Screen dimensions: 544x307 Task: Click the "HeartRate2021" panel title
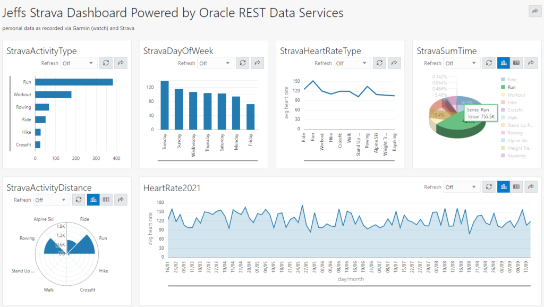(x=172, y=187)
